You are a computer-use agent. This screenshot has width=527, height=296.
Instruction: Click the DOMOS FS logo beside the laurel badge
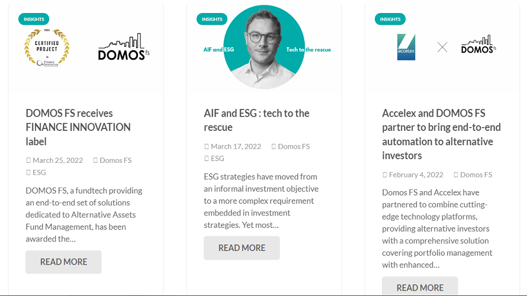pyautogui.click(x=121, y=48)
